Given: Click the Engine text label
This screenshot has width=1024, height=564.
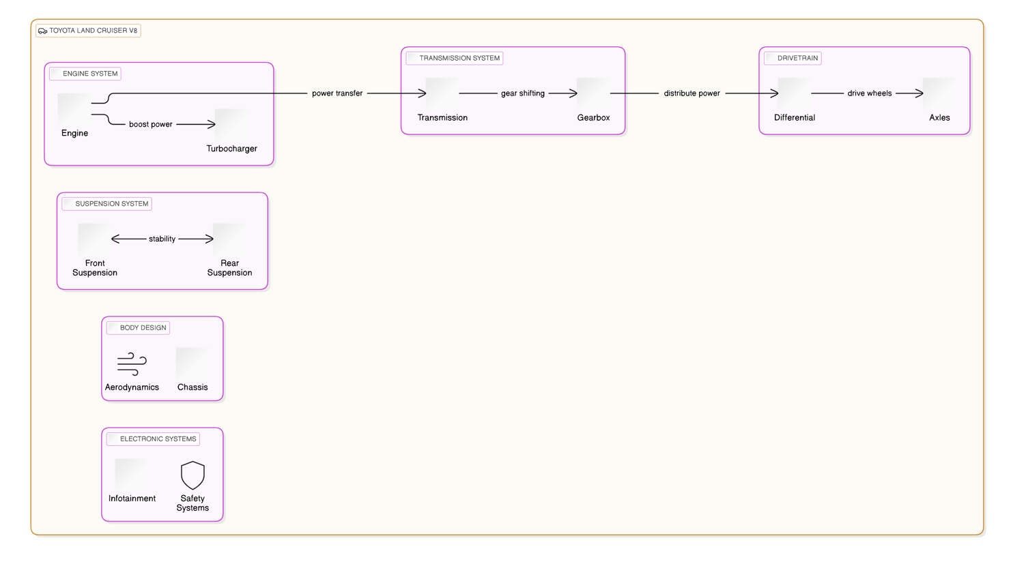Looking at the screenshot, I should 74,134.
